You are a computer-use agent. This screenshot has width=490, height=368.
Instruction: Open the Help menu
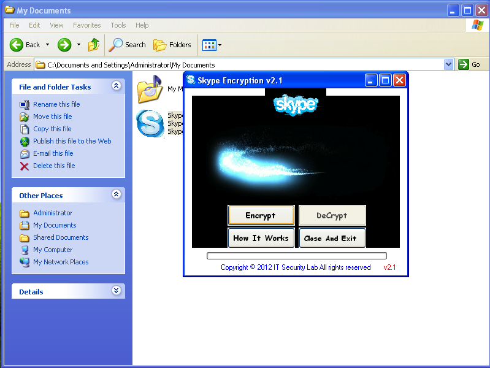[142, 25]
